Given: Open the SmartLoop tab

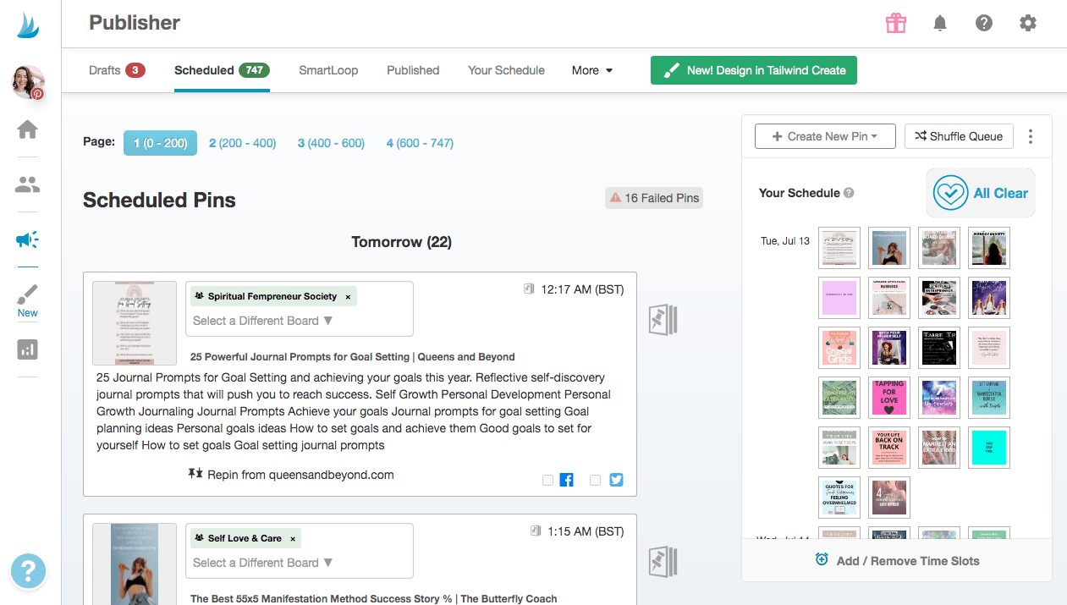Looking at the screenshot, I should point(328,70).
